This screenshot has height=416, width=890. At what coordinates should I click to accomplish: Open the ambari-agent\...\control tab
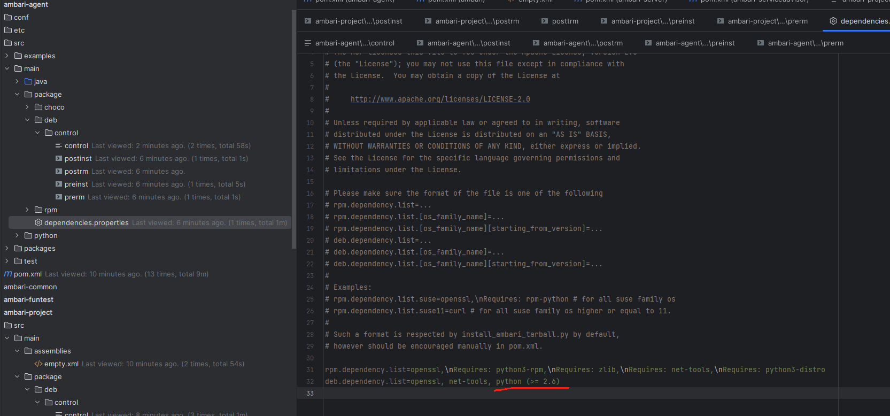349,43
